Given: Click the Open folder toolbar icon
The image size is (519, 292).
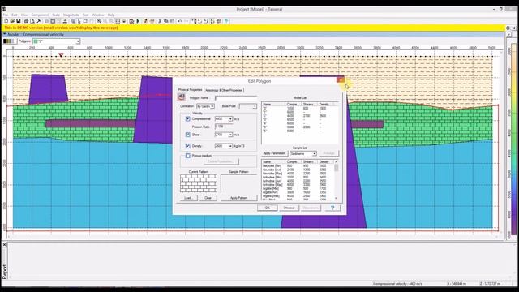Looking at the screenshot, I should (x=12, y=21).
